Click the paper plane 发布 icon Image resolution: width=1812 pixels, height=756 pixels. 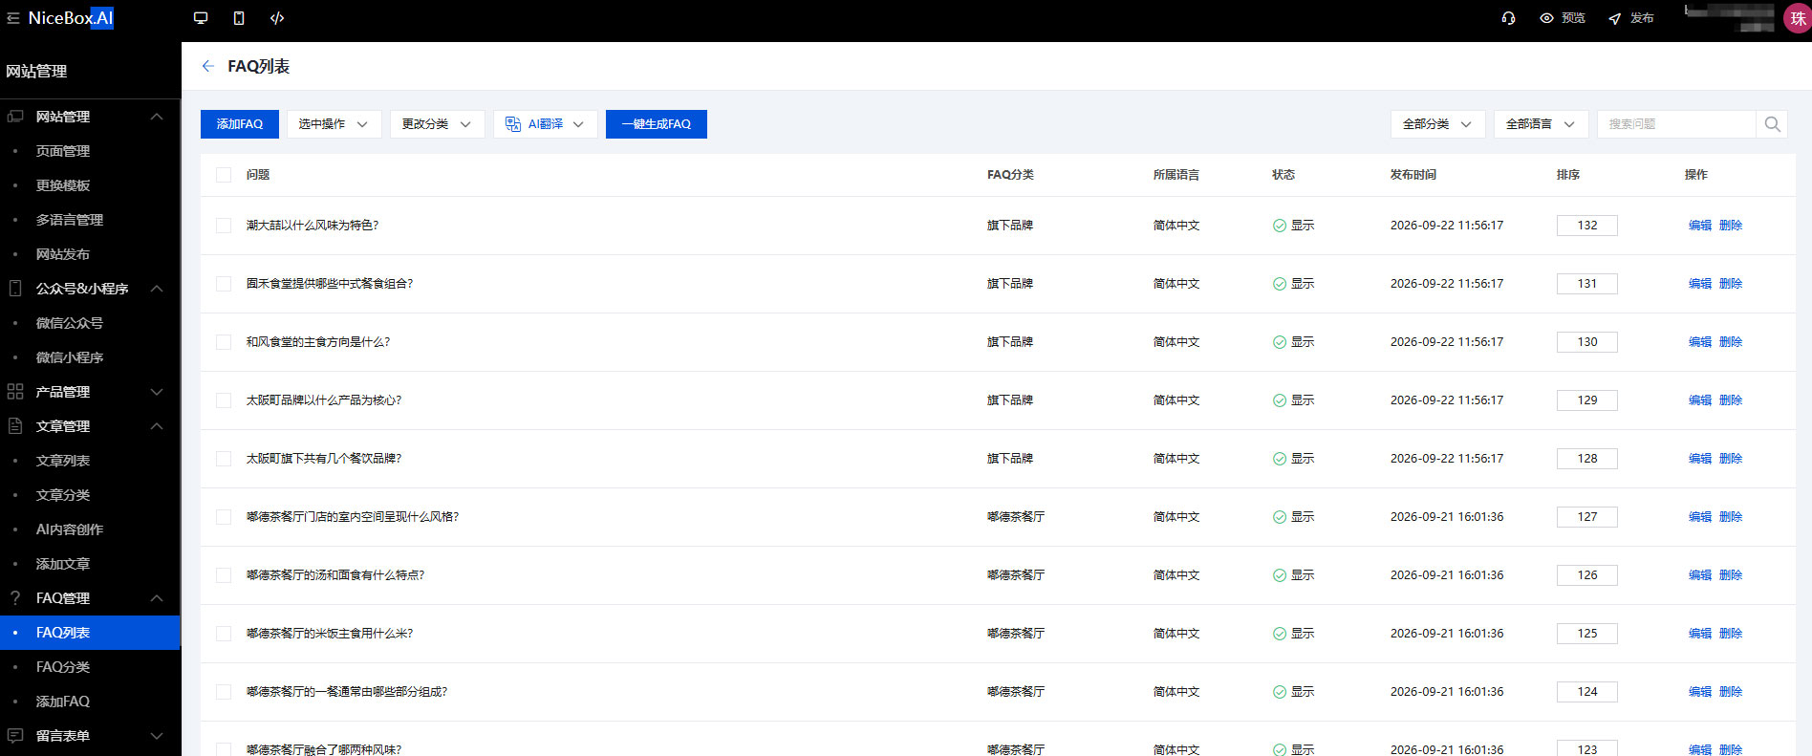[1615, 18]
